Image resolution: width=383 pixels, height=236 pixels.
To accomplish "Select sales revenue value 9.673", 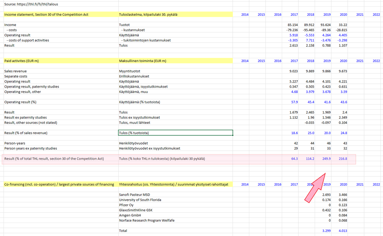I will [x=343, y=71].
